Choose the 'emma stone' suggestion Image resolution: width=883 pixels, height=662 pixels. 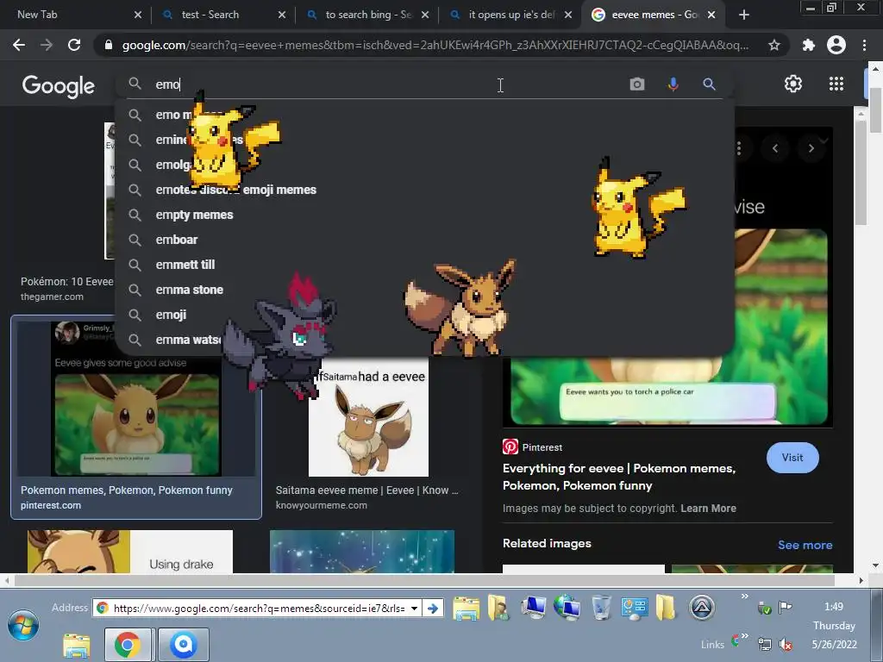[423, 290]
